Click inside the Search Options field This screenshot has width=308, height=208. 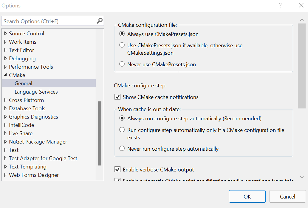(48, 21)
